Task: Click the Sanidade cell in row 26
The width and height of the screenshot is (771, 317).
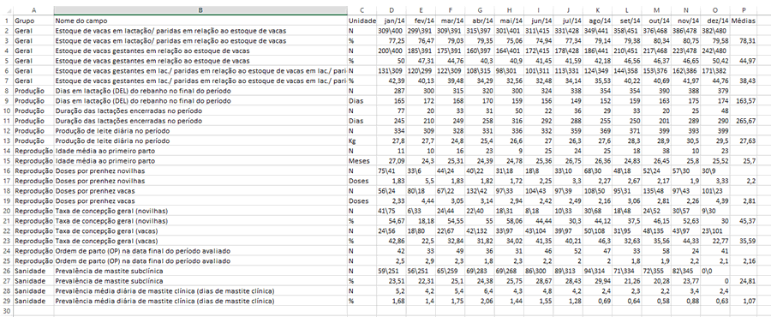Action: [x=33, y=271]
